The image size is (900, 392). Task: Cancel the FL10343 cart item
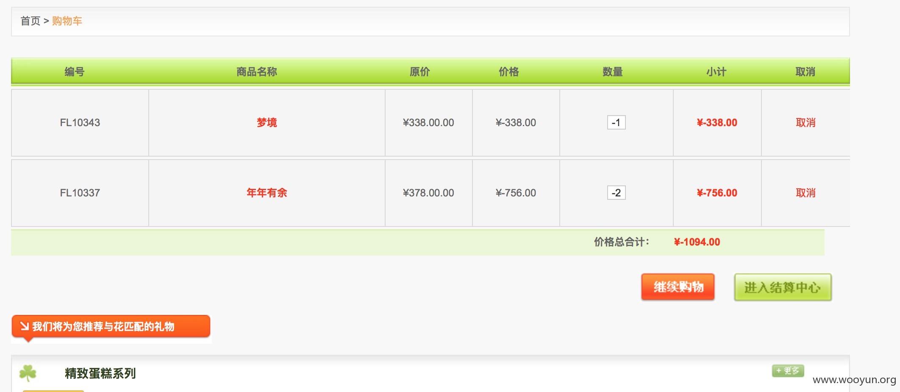click(x=806, y=122)
